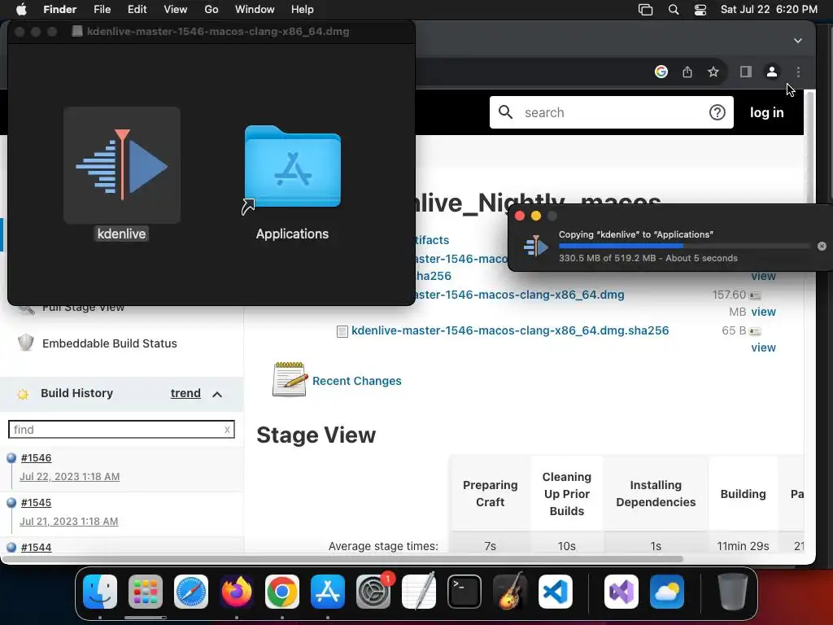Open Visual Studio from the Dock
The image size is (833, 625).
pos(621,592)
